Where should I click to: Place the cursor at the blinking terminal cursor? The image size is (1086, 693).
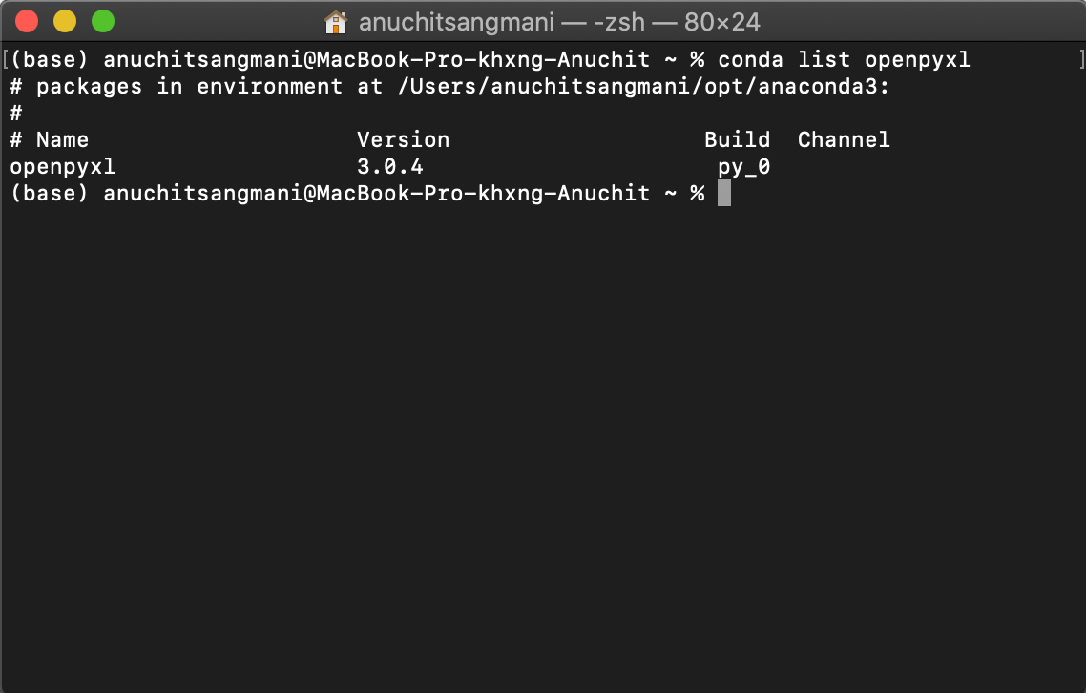[723, 193]
